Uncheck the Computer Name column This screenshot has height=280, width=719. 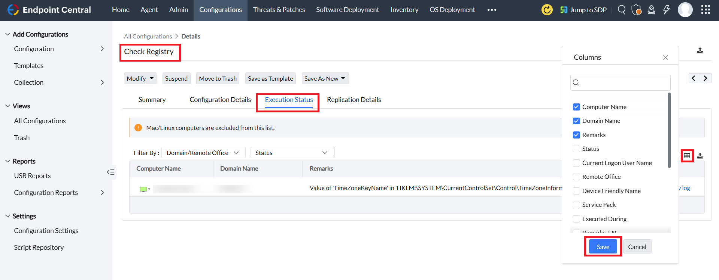576,107
